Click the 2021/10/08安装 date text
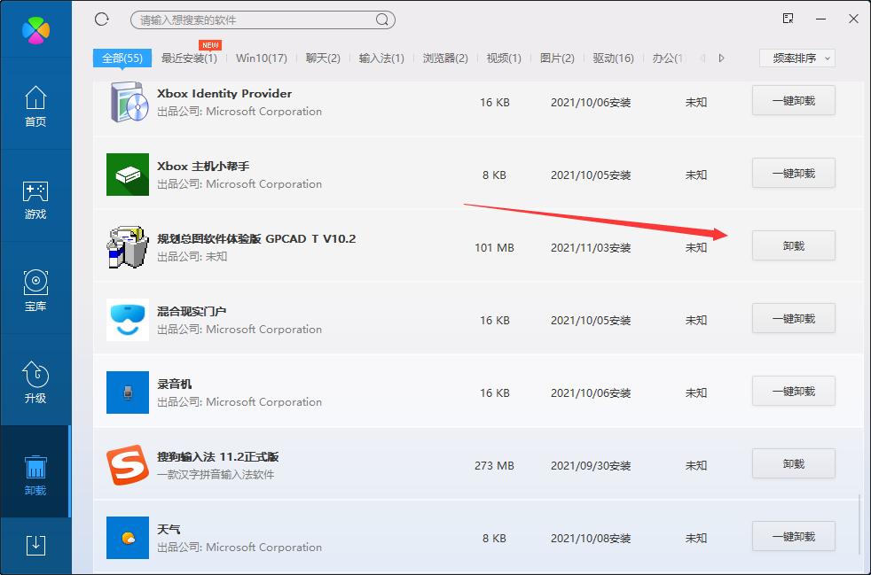Screen dimensions: 871x575 click(591, 539)
